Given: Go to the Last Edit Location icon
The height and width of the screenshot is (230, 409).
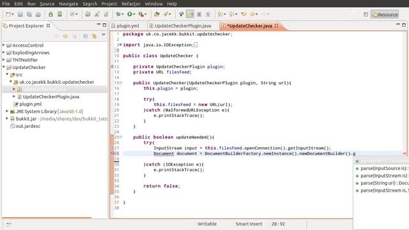Looking at the screenshot, I should click(243, 14).
